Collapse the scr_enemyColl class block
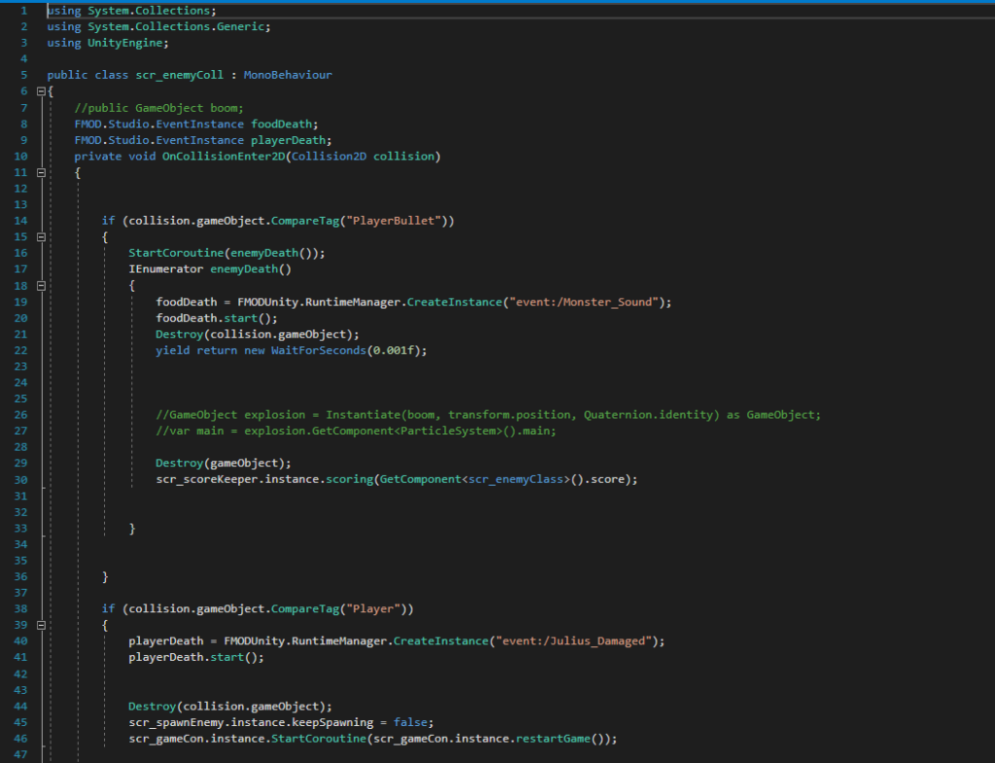The height and width of the screenshot is (763, 995). (40, 91)
